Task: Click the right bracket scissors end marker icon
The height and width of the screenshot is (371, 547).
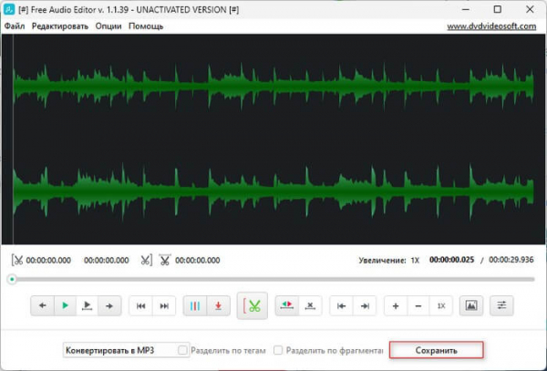Action: pyautogui.click(x=147, y=260)
